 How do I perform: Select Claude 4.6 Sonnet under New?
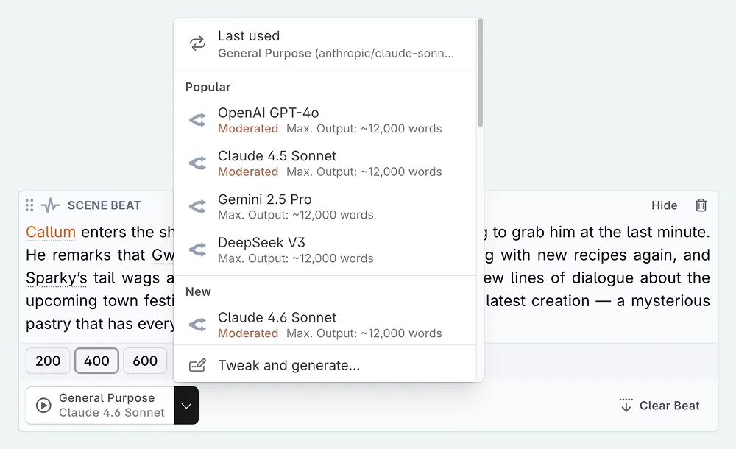[325, 325]
